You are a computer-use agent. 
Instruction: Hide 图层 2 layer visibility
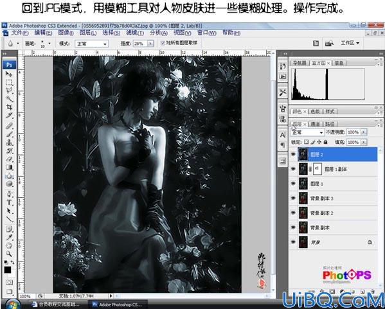[293, 154]
